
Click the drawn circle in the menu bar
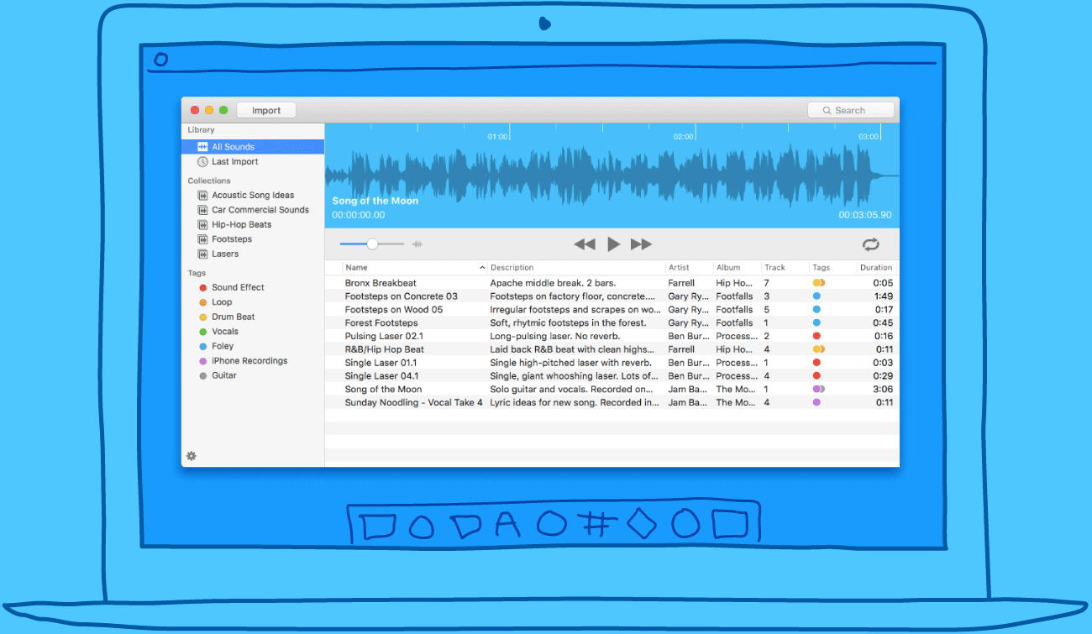161,60
